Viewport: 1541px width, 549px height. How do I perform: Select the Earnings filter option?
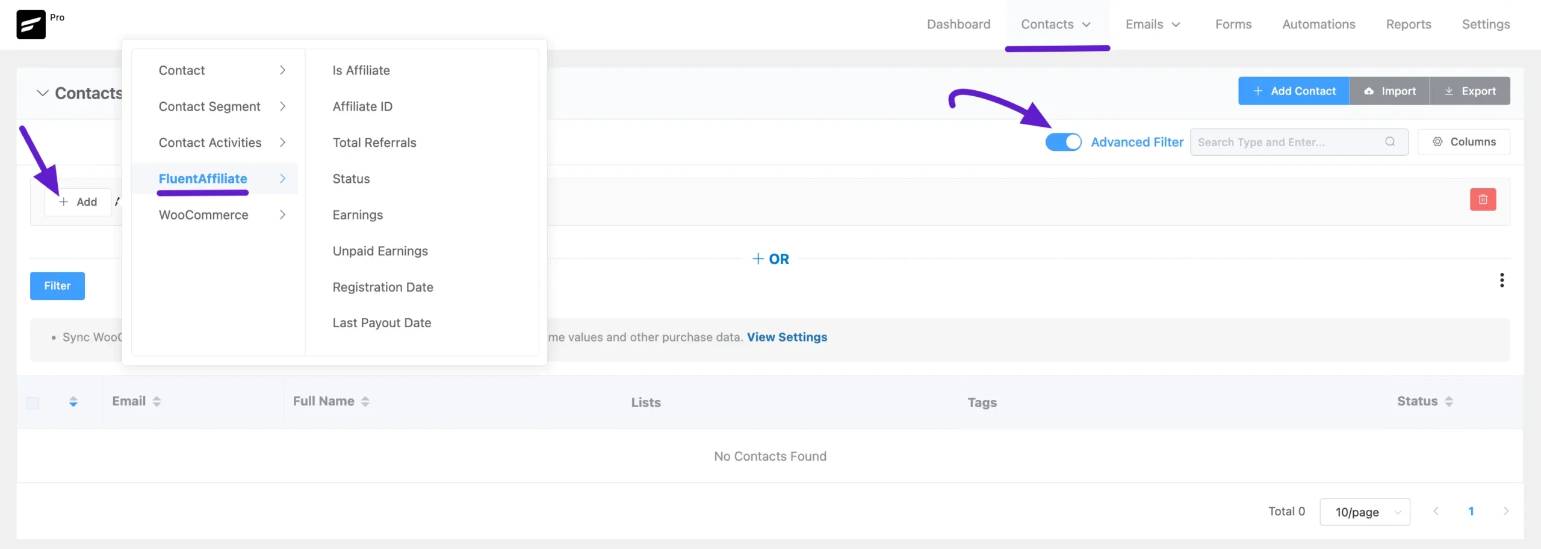358,215
